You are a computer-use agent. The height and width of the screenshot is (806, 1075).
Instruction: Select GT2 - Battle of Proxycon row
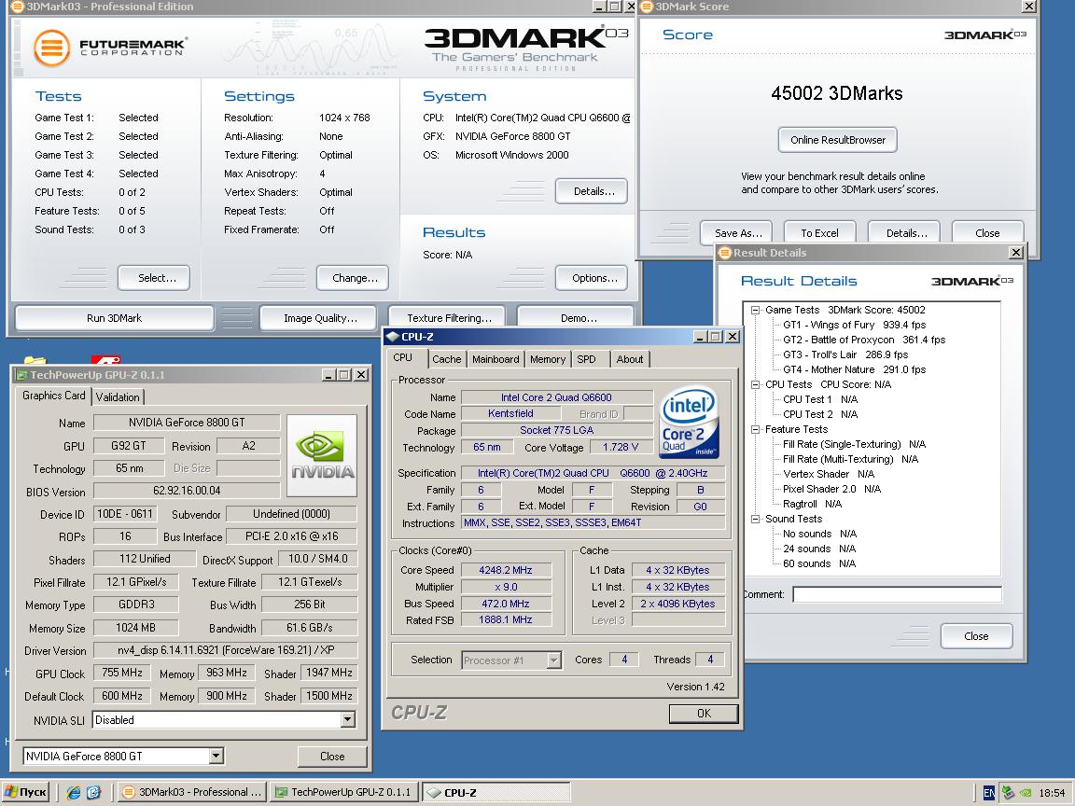tap(864, 340)
